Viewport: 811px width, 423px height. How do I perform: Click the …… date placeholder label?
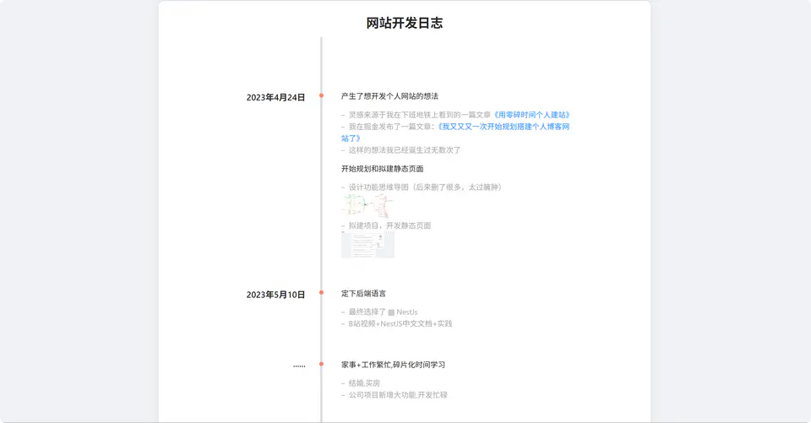point(299,366)
